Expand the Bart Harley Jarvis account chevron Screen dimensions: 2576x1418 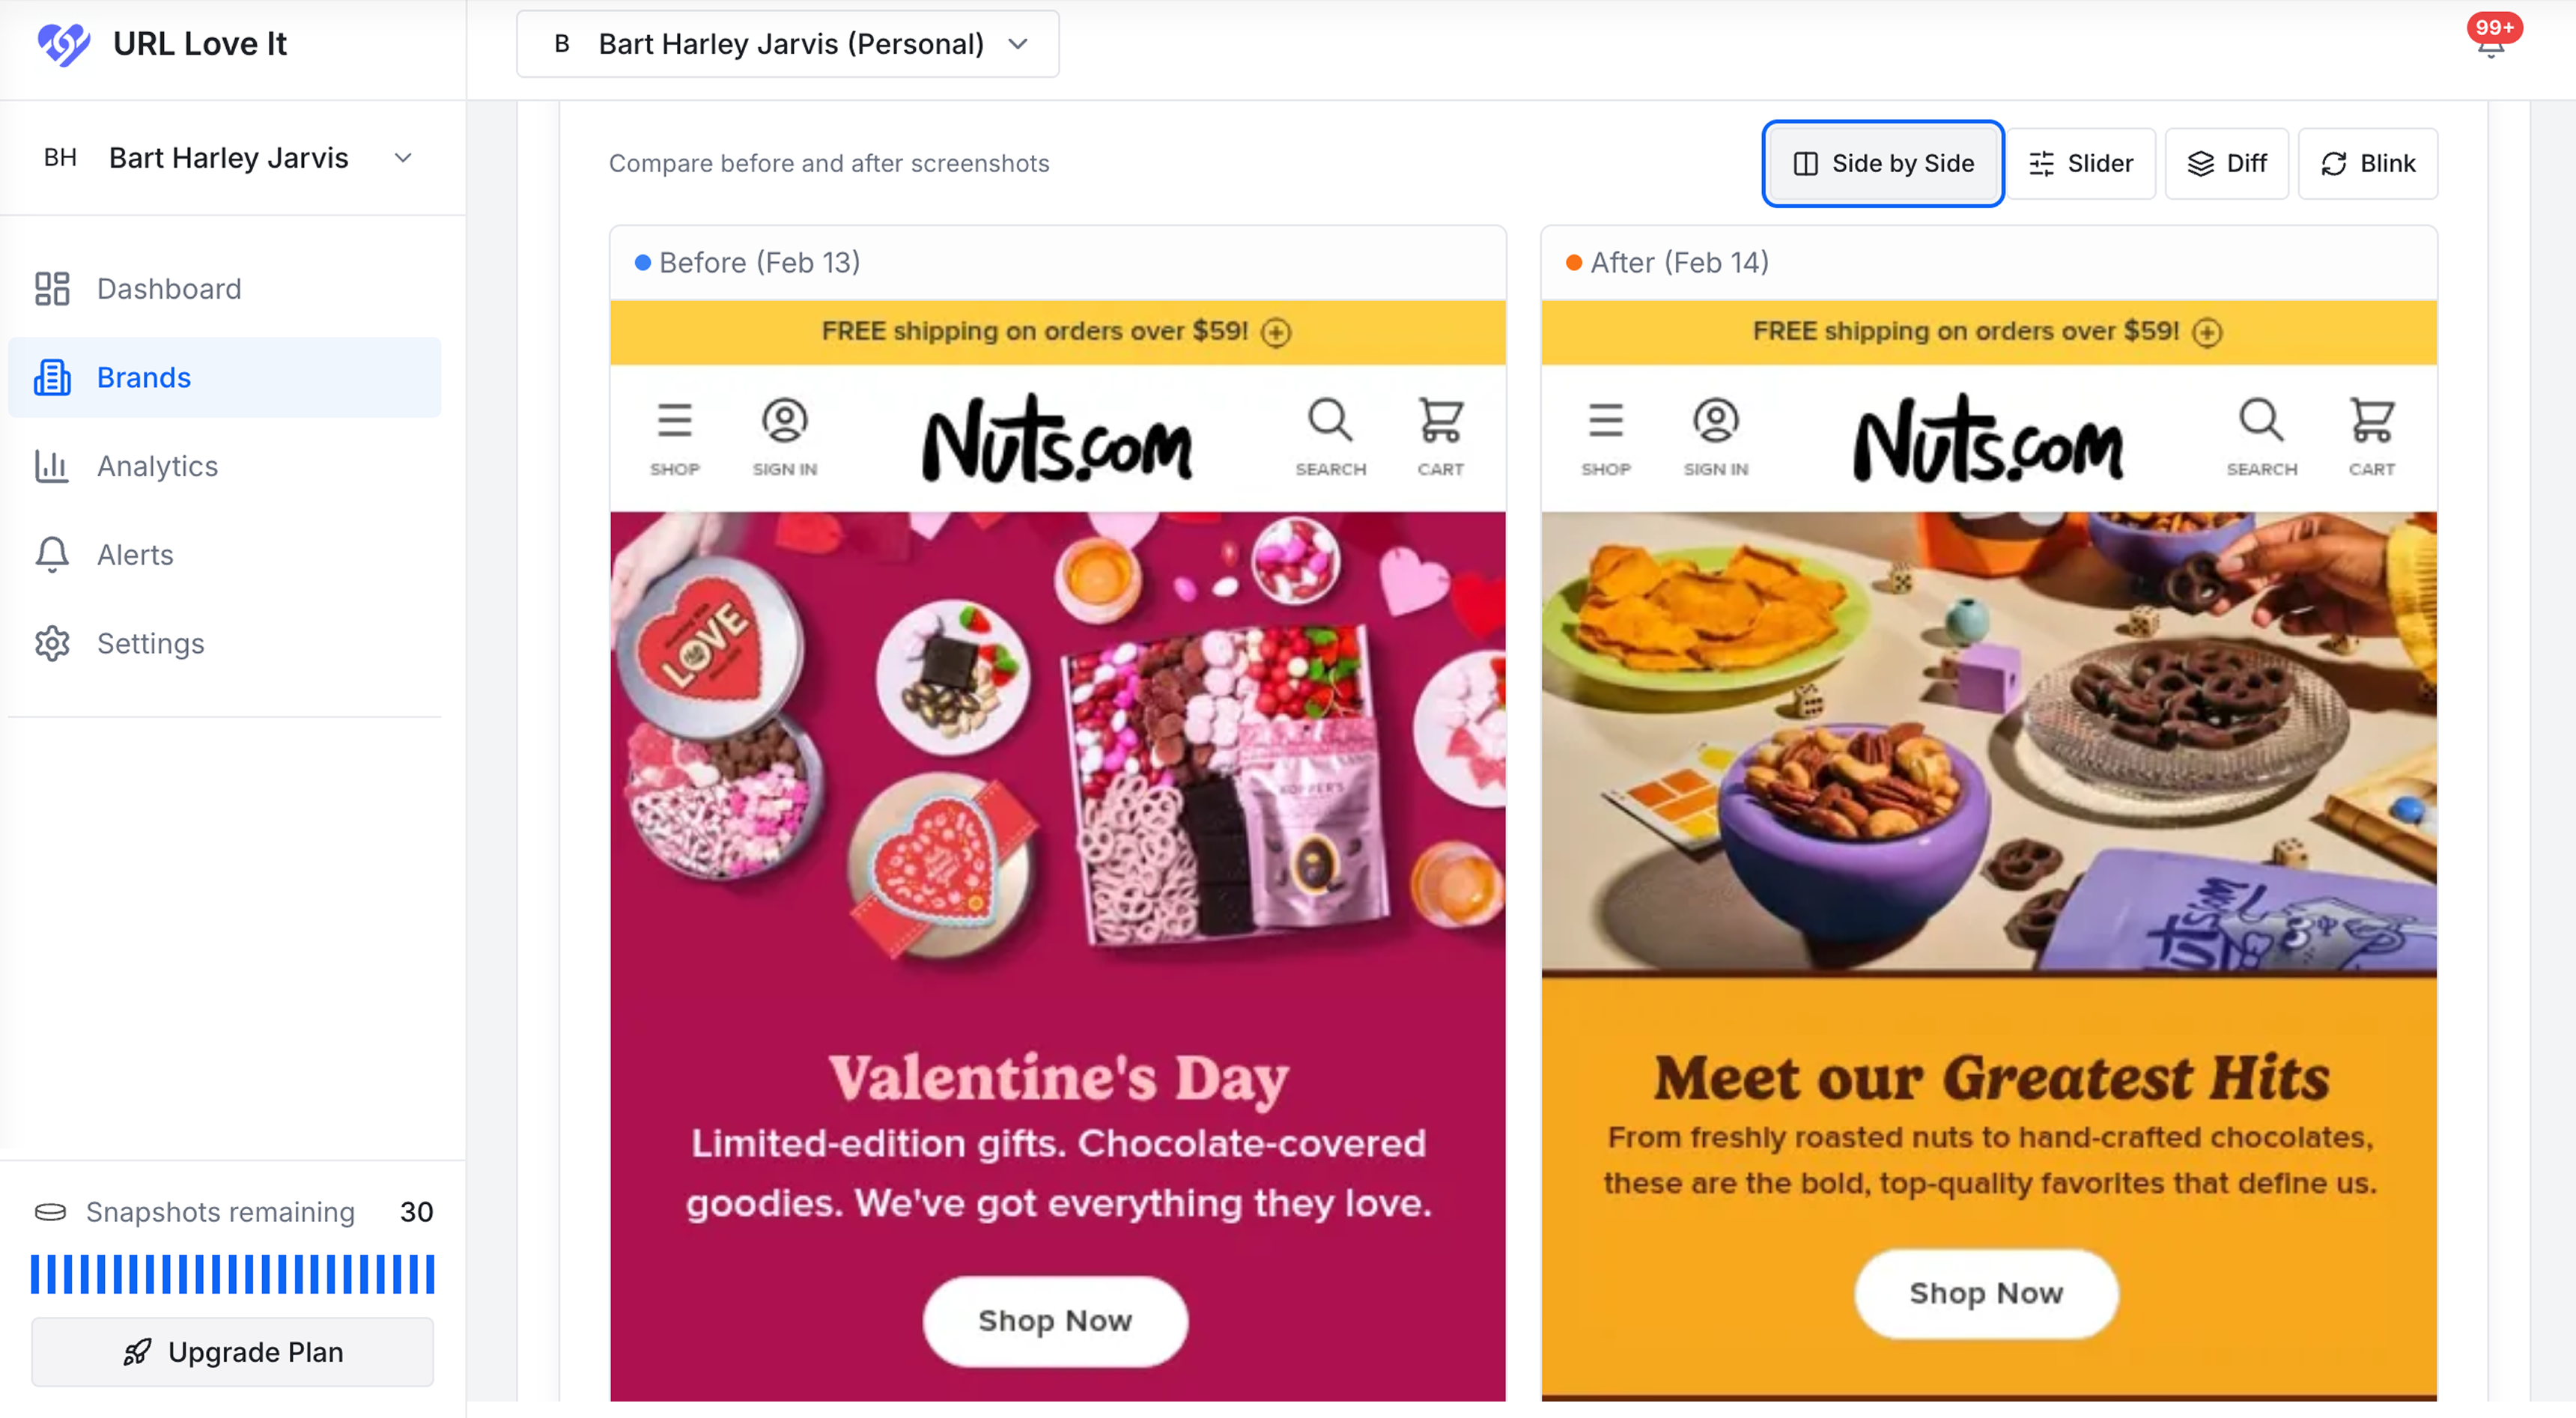pyautogui.click(x=403, y=158)
